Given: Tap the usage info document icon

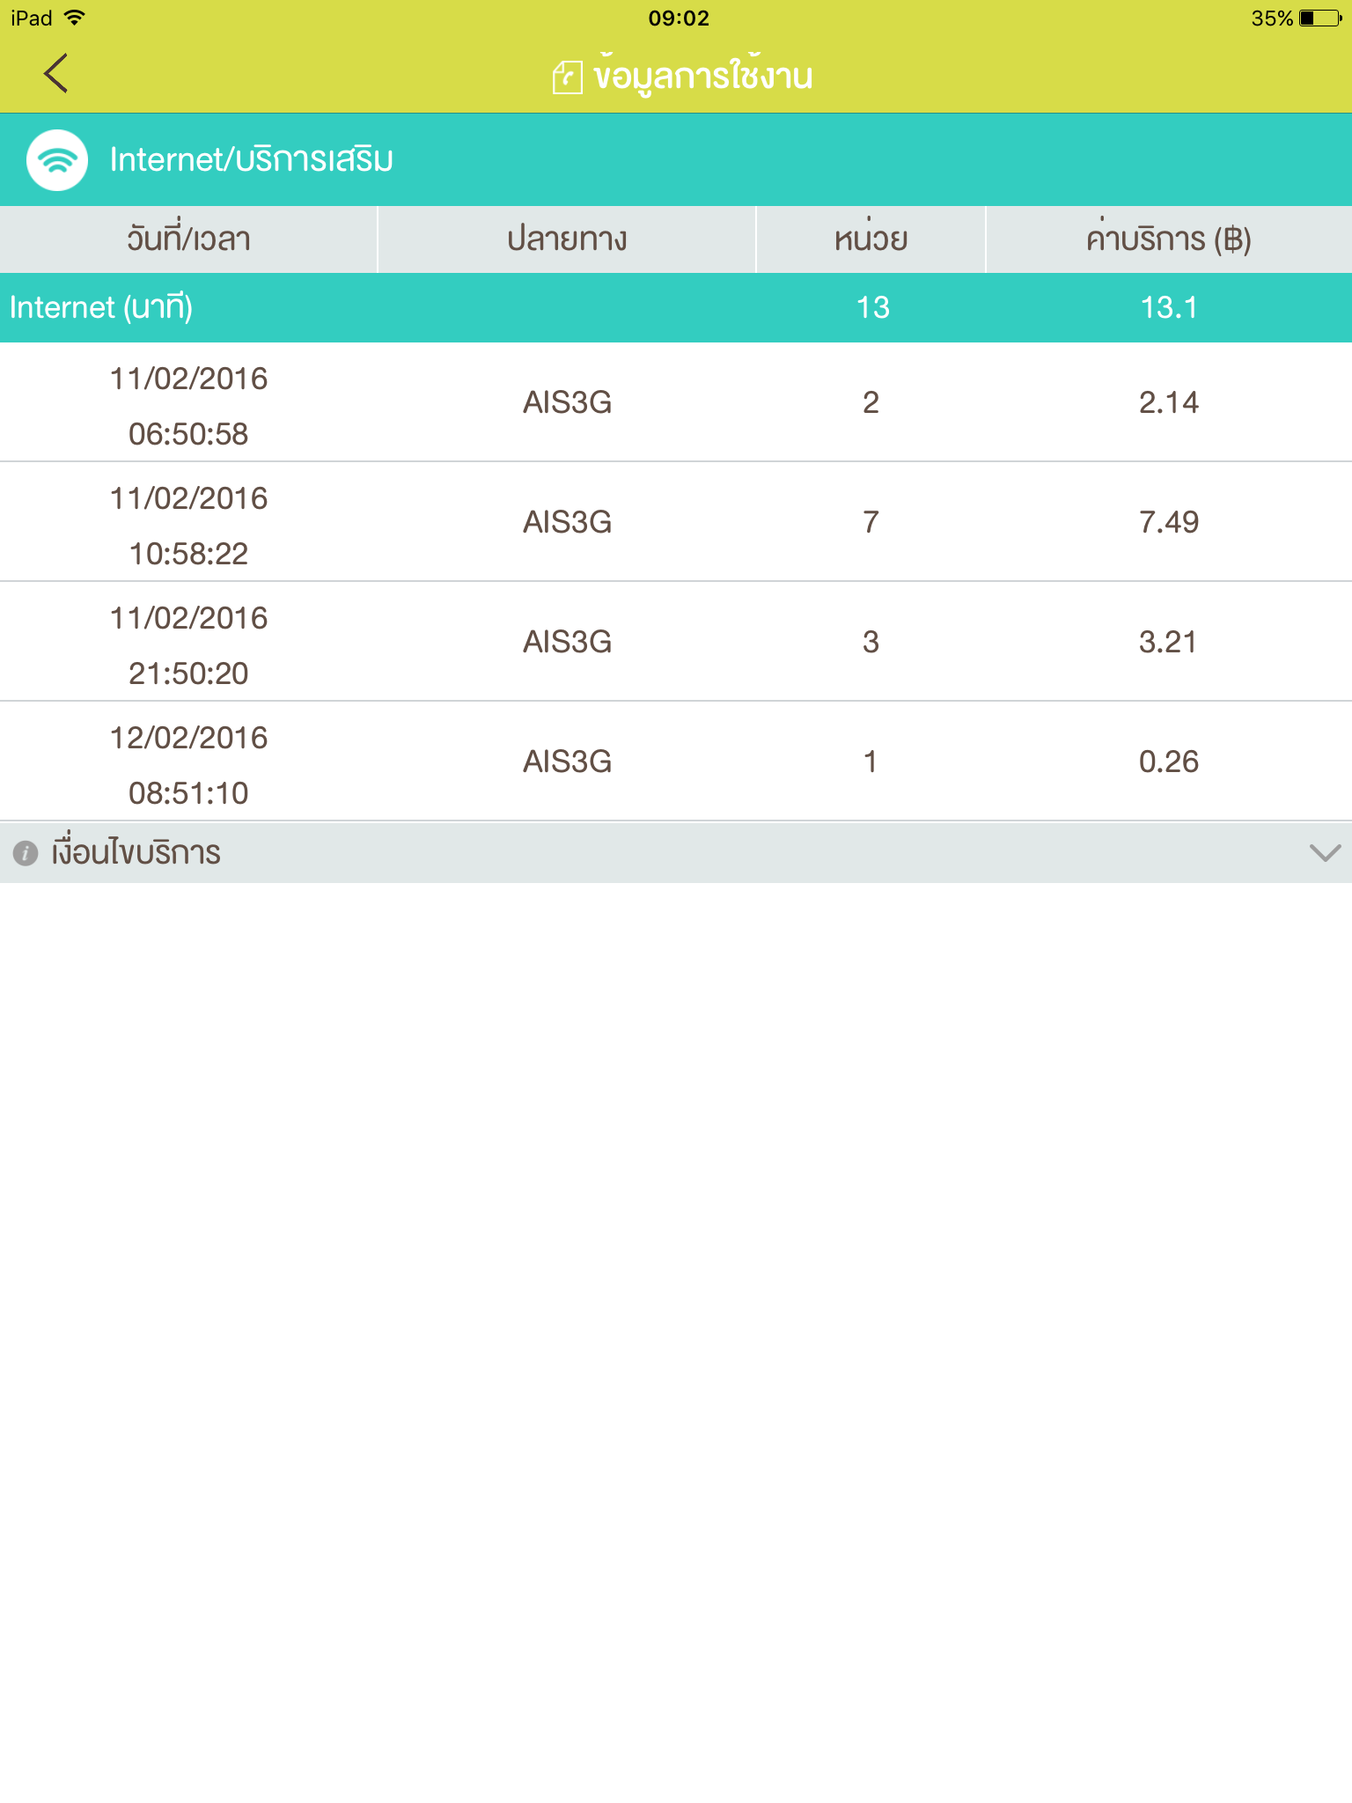Looking at the screenshot, I should [568, 77].
